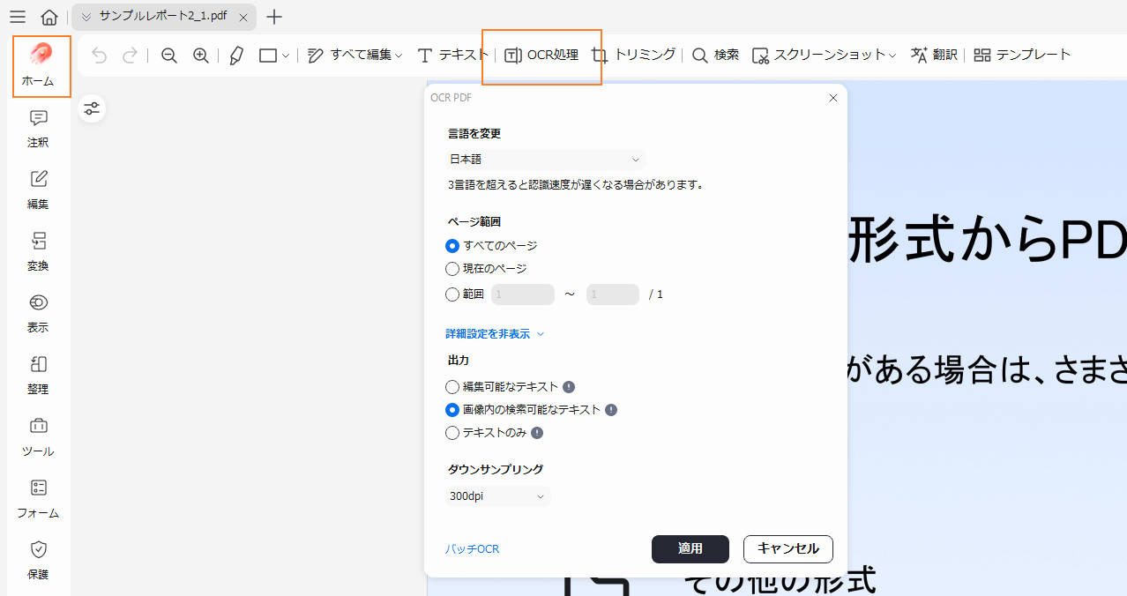Open the home icon in title bar

(50, 17)
